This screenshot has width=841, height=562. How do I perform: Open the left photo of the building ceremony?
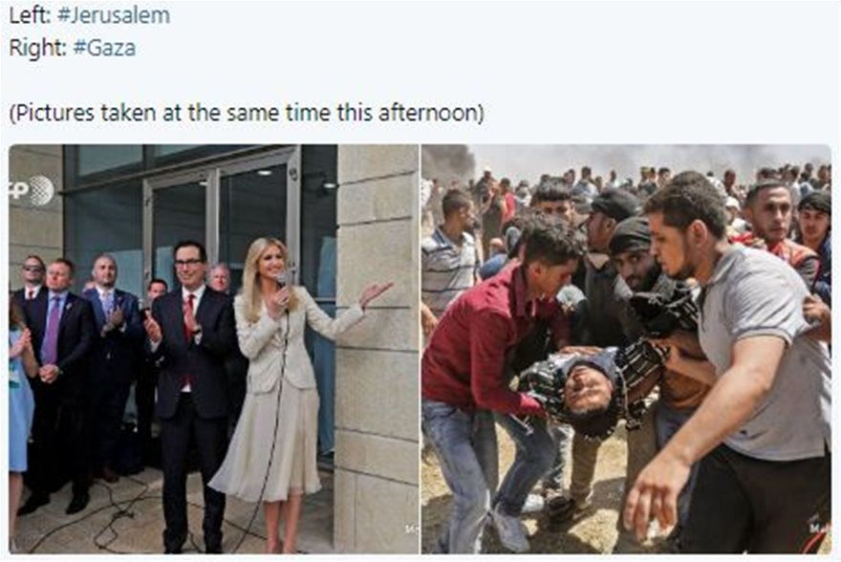[x=213, y=349]
